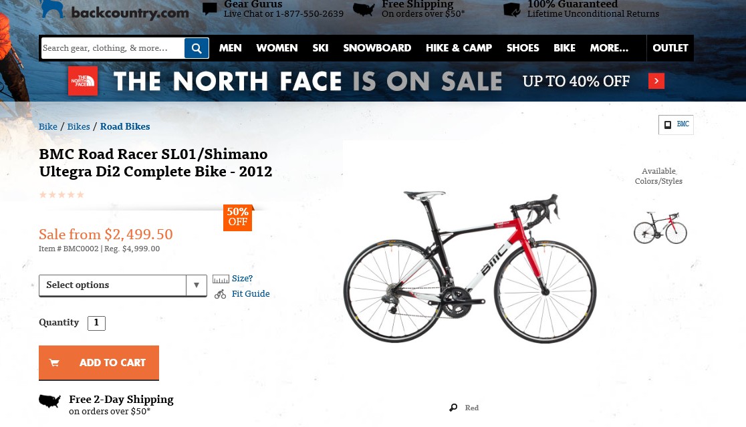The width and height of the screenshot is (746, 427).
Task: Click the search magnifier button
Action: (x=197, y=48)
